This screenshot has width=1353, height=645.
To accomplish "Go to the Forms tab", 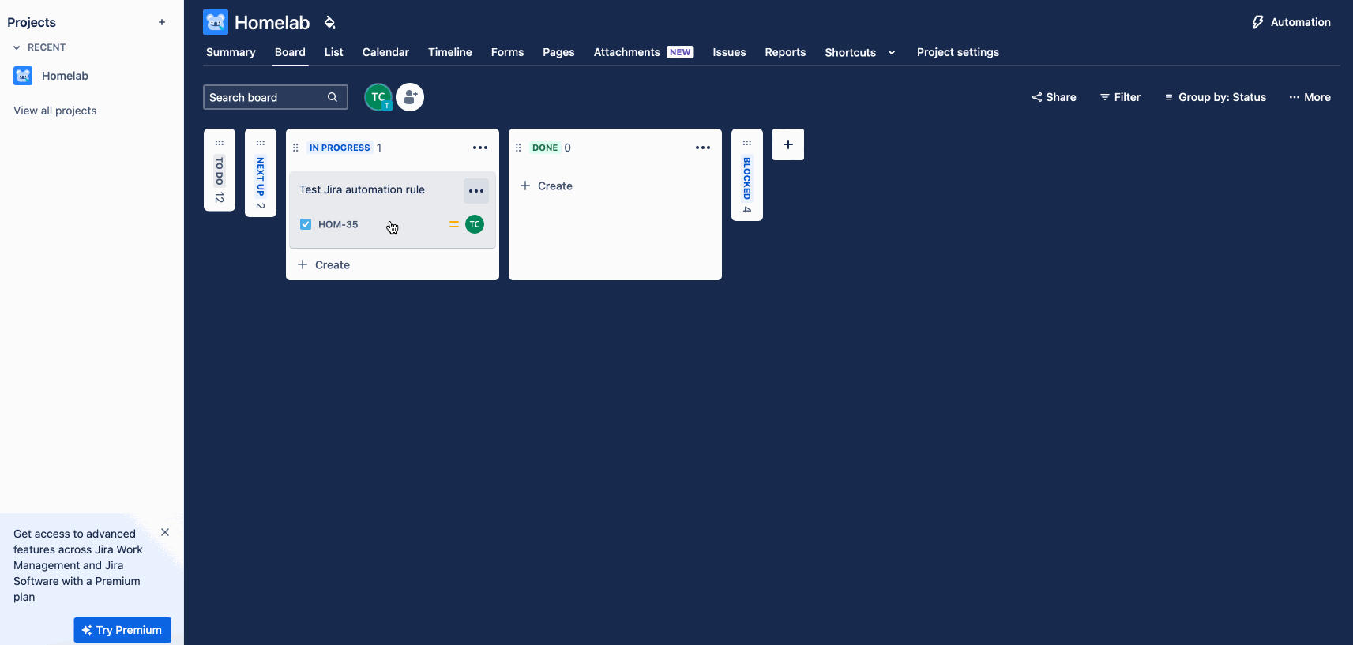I will point(507,52).
